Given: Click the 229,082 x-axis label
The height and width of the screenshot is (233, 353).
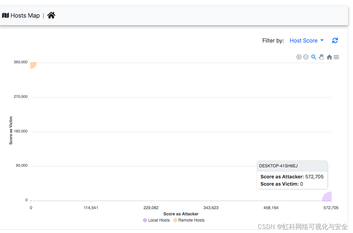Looking at the screenshot, I should pyautogui.click(x=151, y=208).
